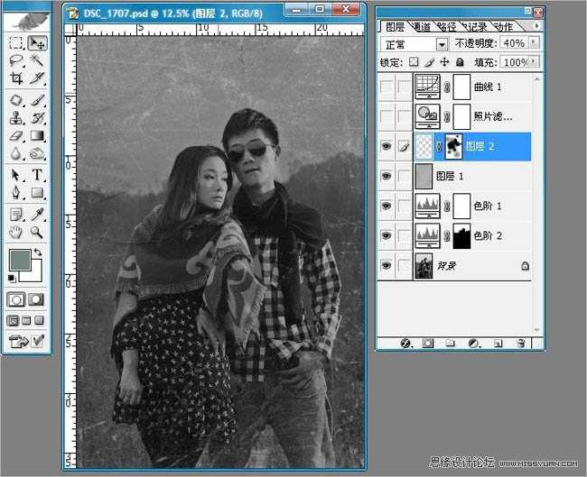Add a layer mask
This screenshot has height=477, width=587.
[x=427, y=343]
